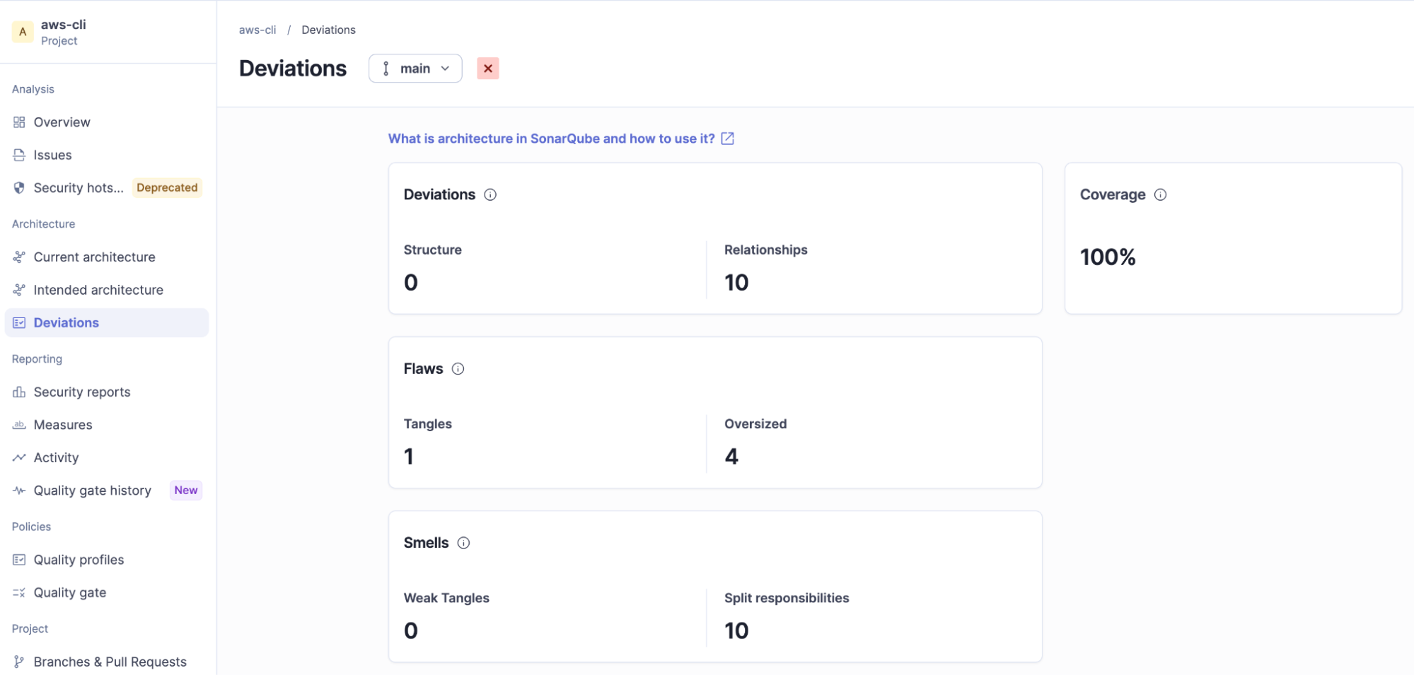Click the Structure deviations count 0

[411, 283]
